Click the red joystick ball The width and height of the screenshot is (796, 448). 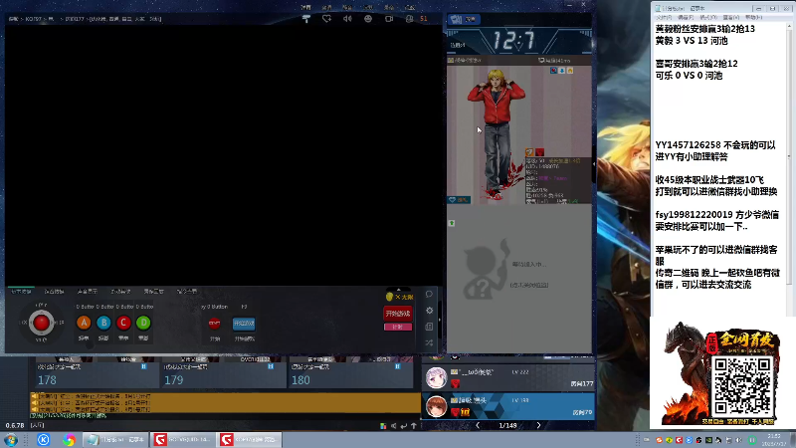click(x=41, y=323)
